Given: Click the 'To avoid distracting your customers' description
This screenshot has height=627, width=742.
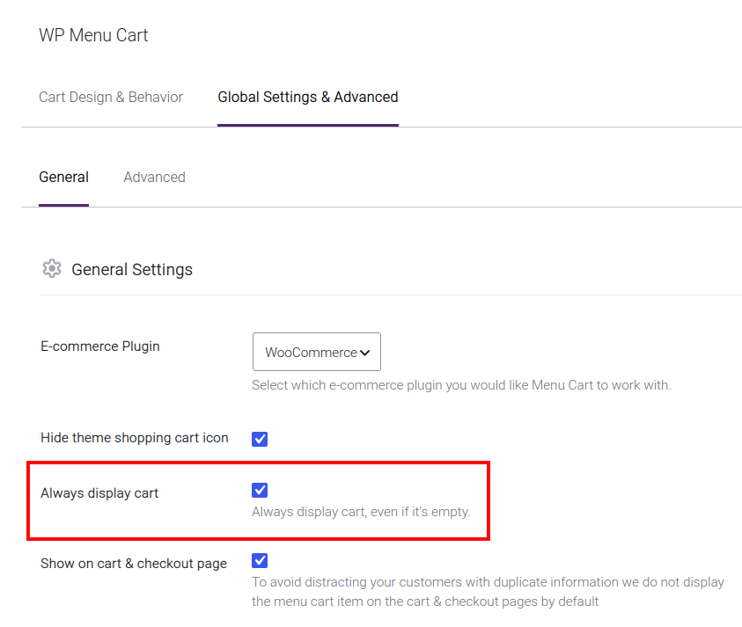Looking at the screenshot, I should tap(488, 592).
